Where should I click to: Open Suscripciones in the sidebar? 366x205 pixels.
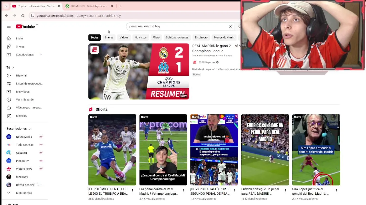(x=25, y=55)
